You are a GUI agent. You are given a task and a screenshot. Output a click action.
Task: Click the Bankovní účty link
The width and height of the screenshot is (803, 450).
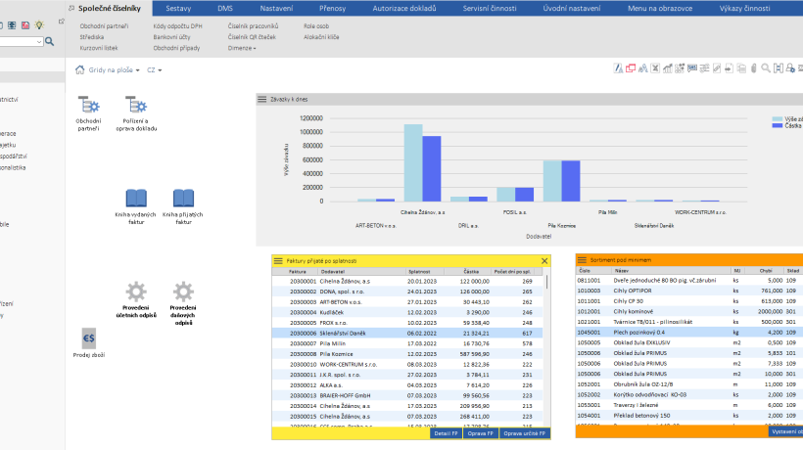pos(172,36)
